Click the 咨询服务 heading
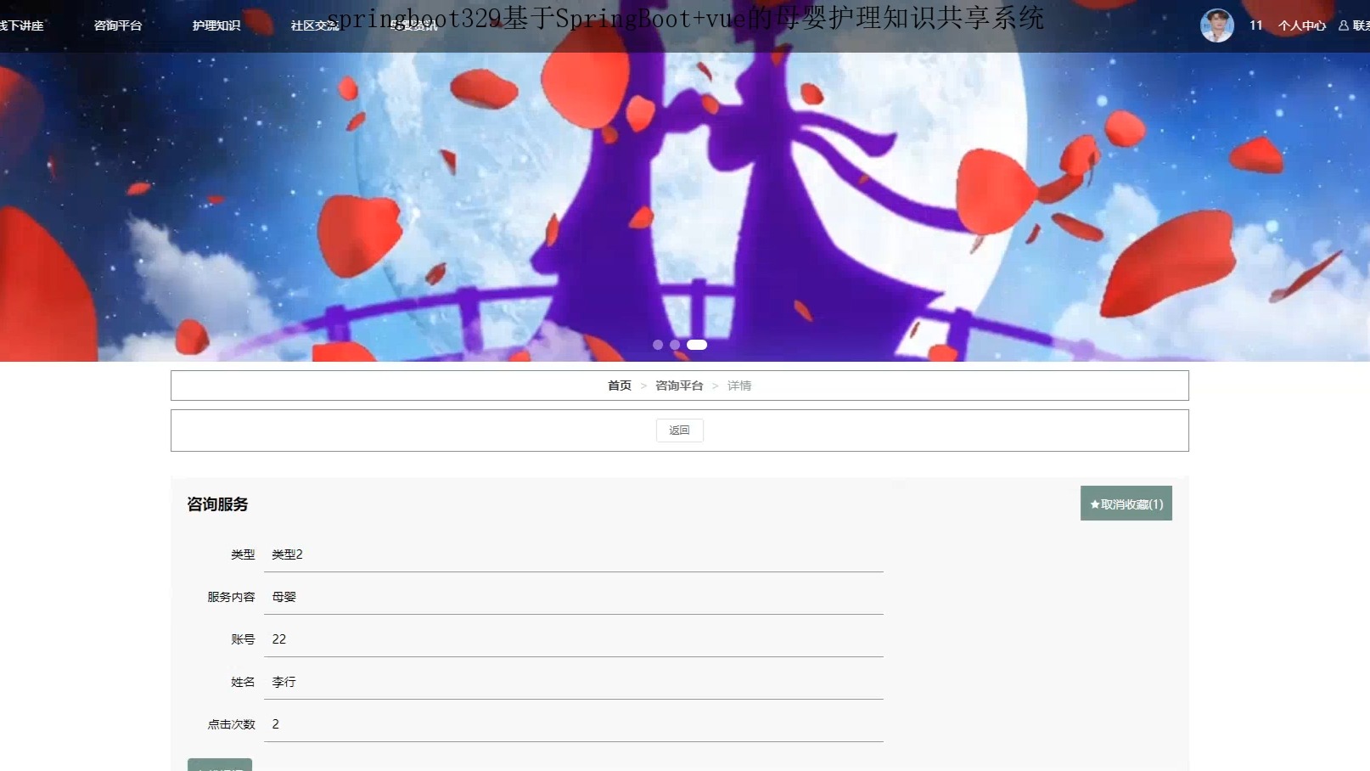This screenshot has width=1370, height=771. click(x=217, y=504)
